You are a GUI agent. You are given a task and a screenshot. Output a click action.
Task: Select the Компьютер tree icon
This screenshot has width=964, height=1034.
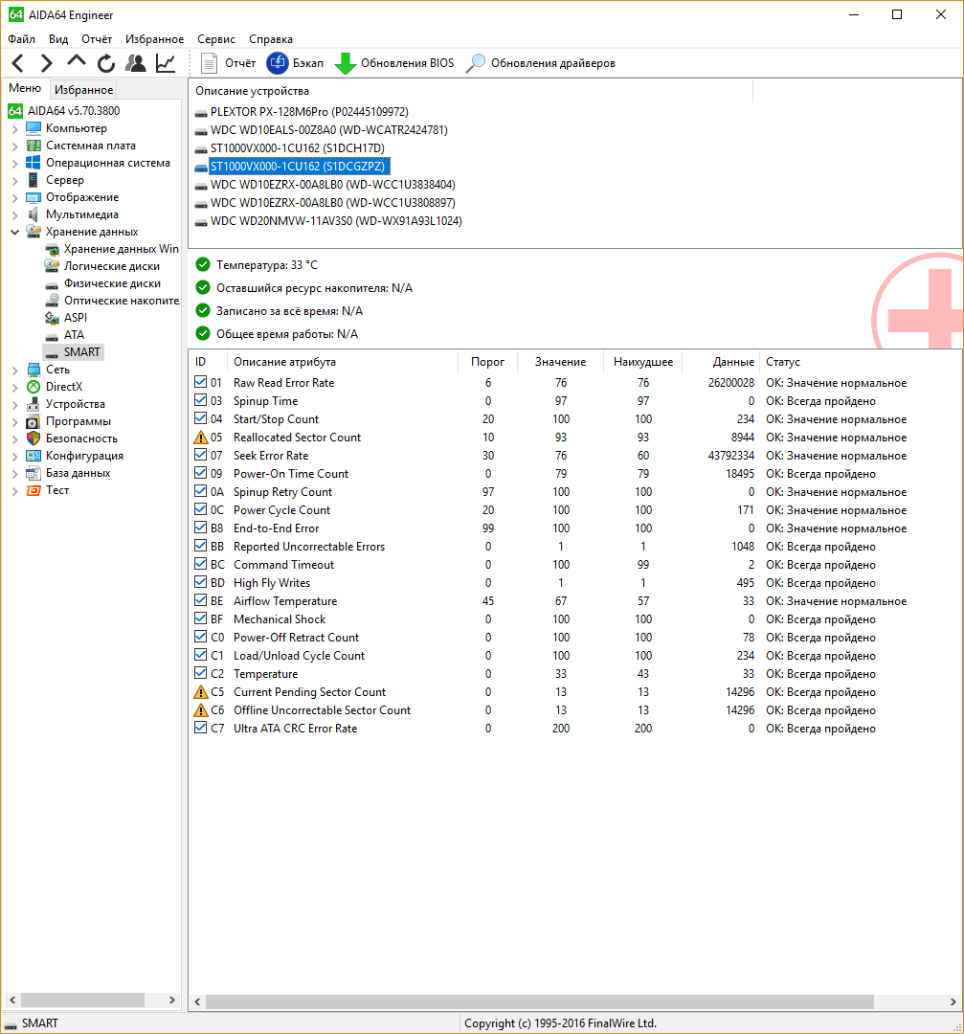(x=33, y=128)
